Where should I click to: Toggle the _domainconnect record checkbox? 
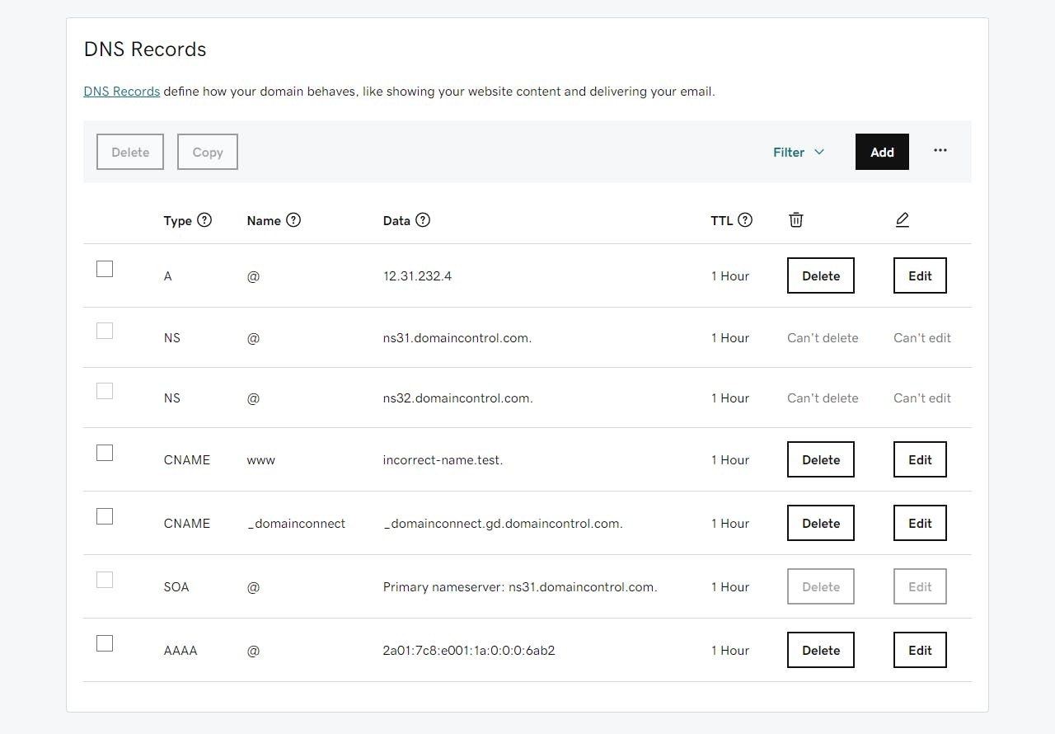coord(105,516)
